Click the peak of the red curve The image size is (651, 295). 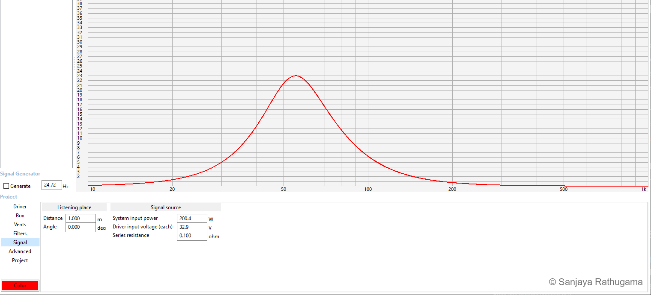tap(296, 76)
